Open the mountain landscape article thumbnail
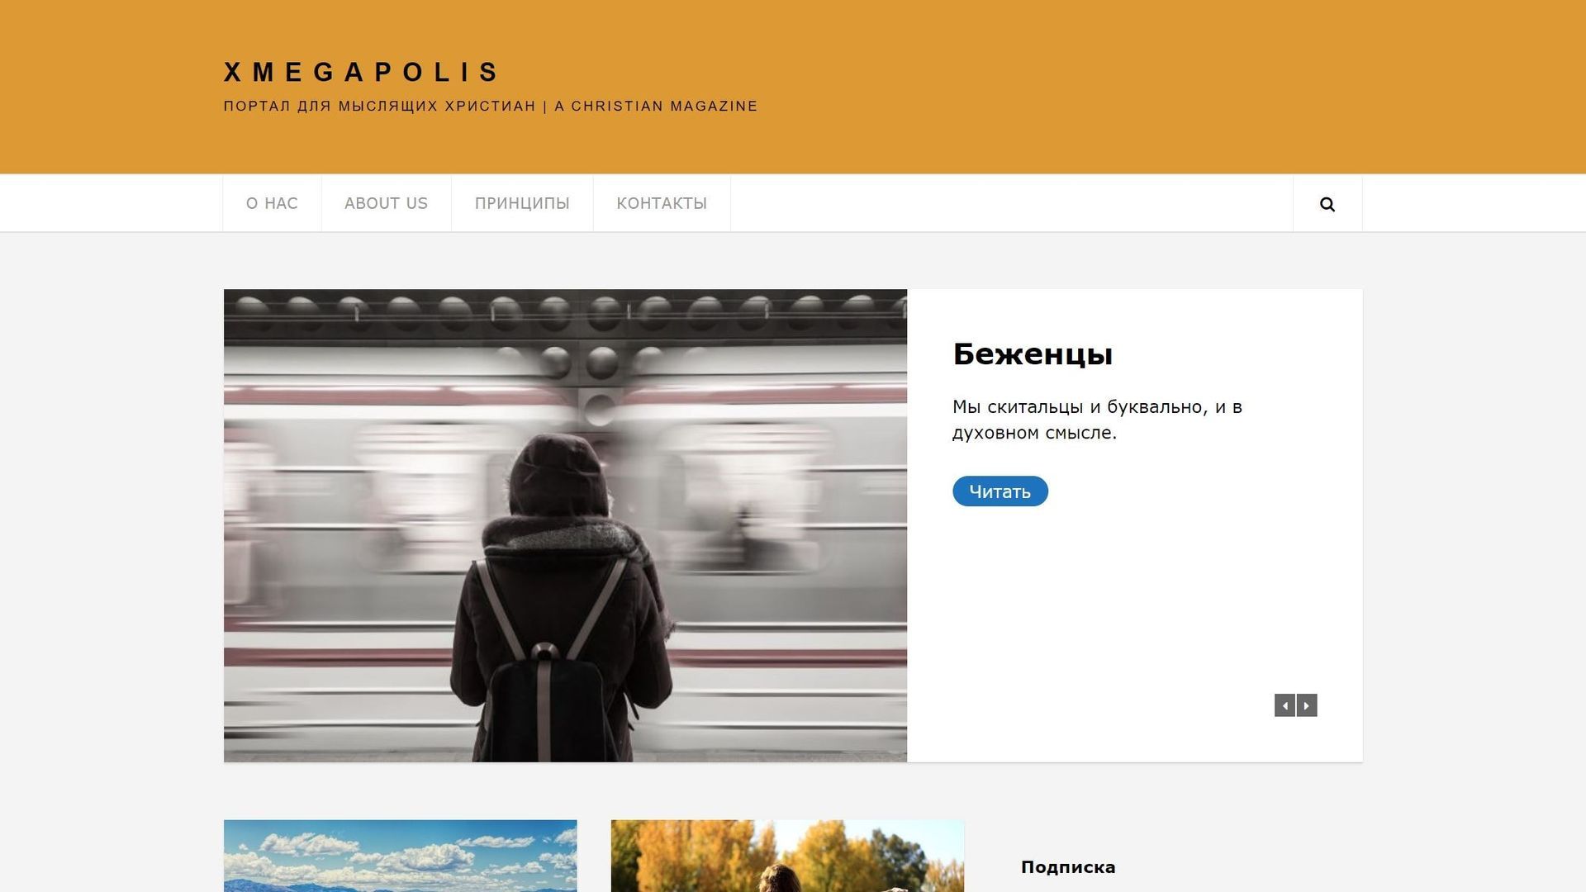1586x892 pixels. click(400, 856)
